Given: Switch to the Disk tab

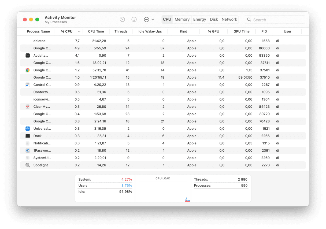Looking at the screenshot, I should [214, 19].
